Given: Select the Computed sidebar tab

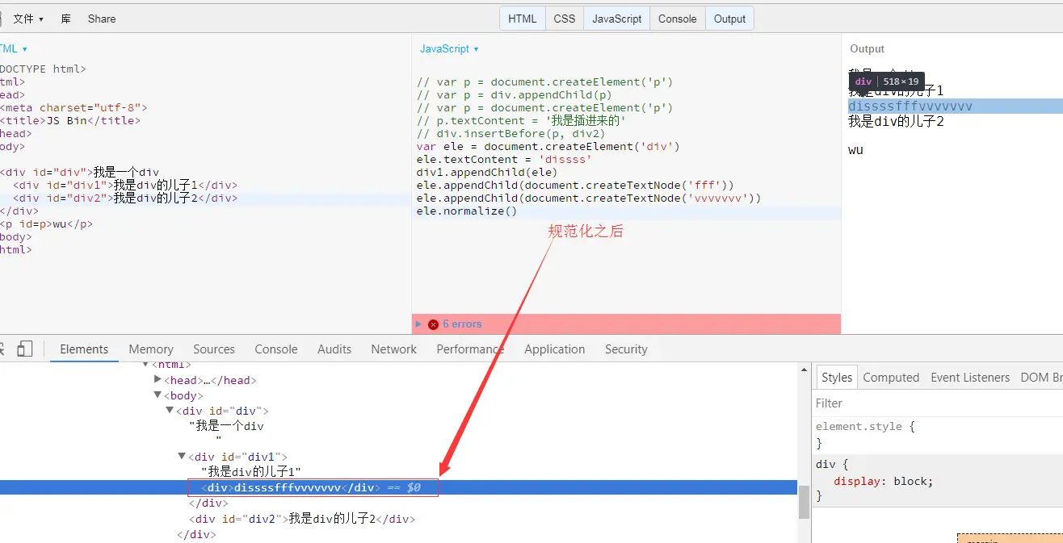Looking at the screenshot, I should pyautogui.click(x=891, y=378).
